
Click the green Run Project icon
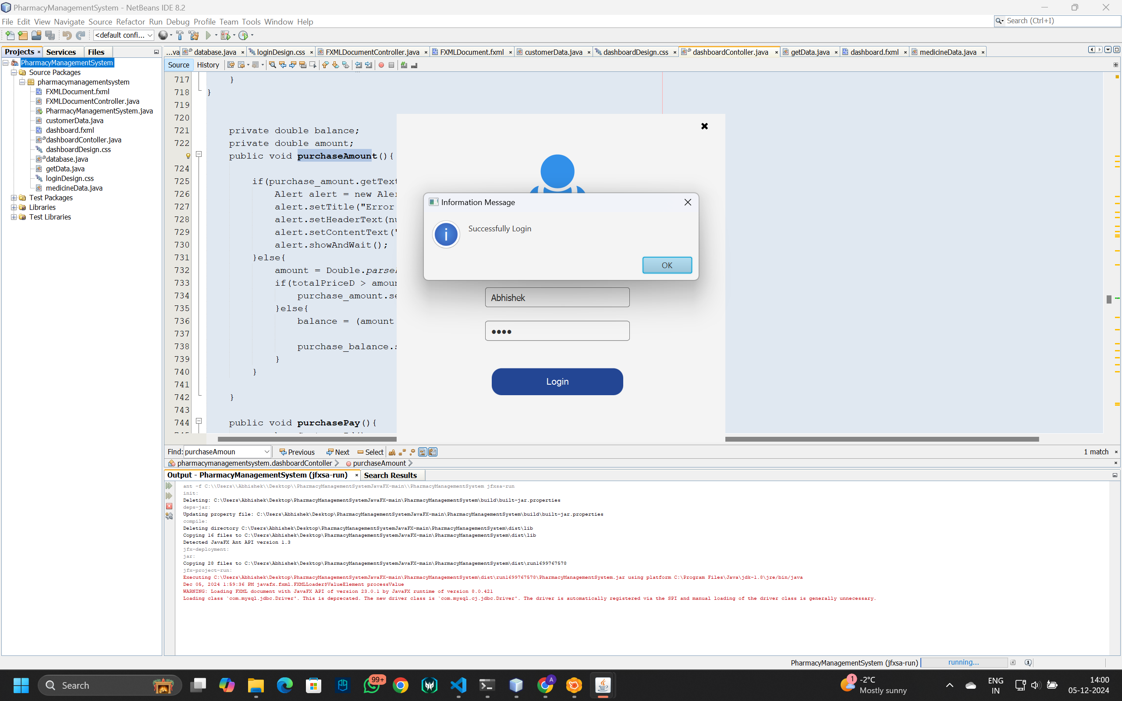pyautogui.click(x=208, y=35)
